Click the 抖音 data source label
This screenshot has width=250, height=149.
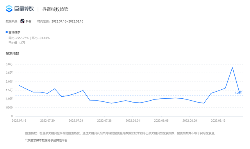click(x=29, y=21)
